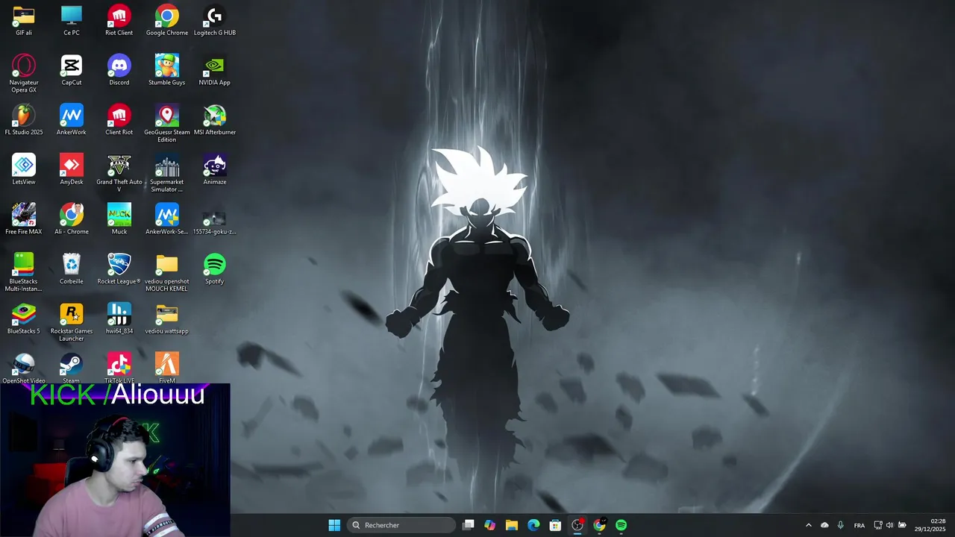
Task: Open the hwi64_834 icon
Action: pyautogui.click(x=119, y=319)
